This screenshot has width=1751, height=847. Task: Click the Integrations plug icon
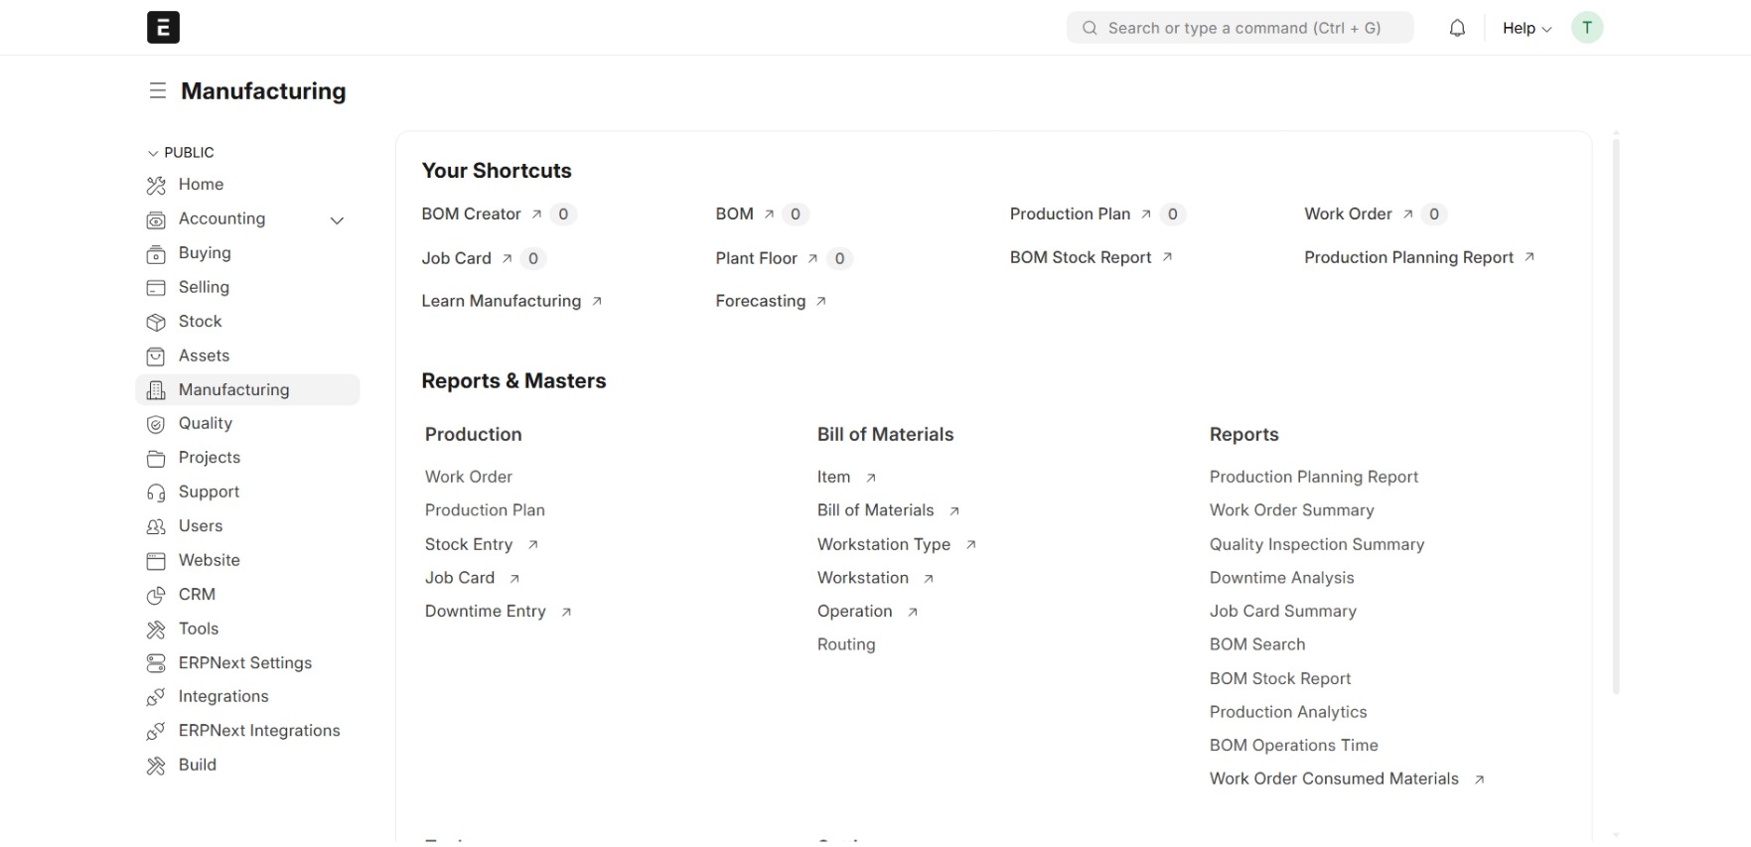[x=156, y=698]
